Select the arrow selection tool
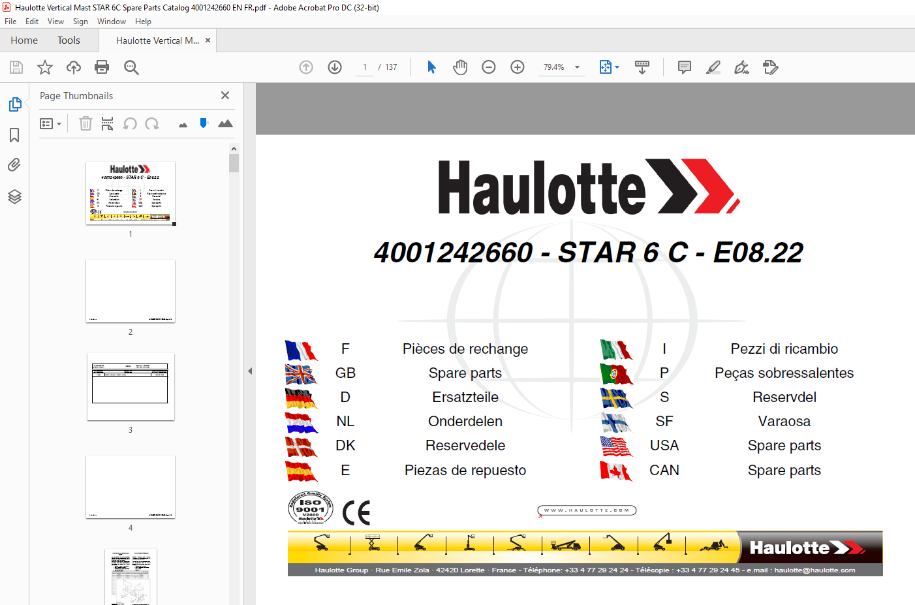This screenshot has height=605, width=915. [431, 67]
